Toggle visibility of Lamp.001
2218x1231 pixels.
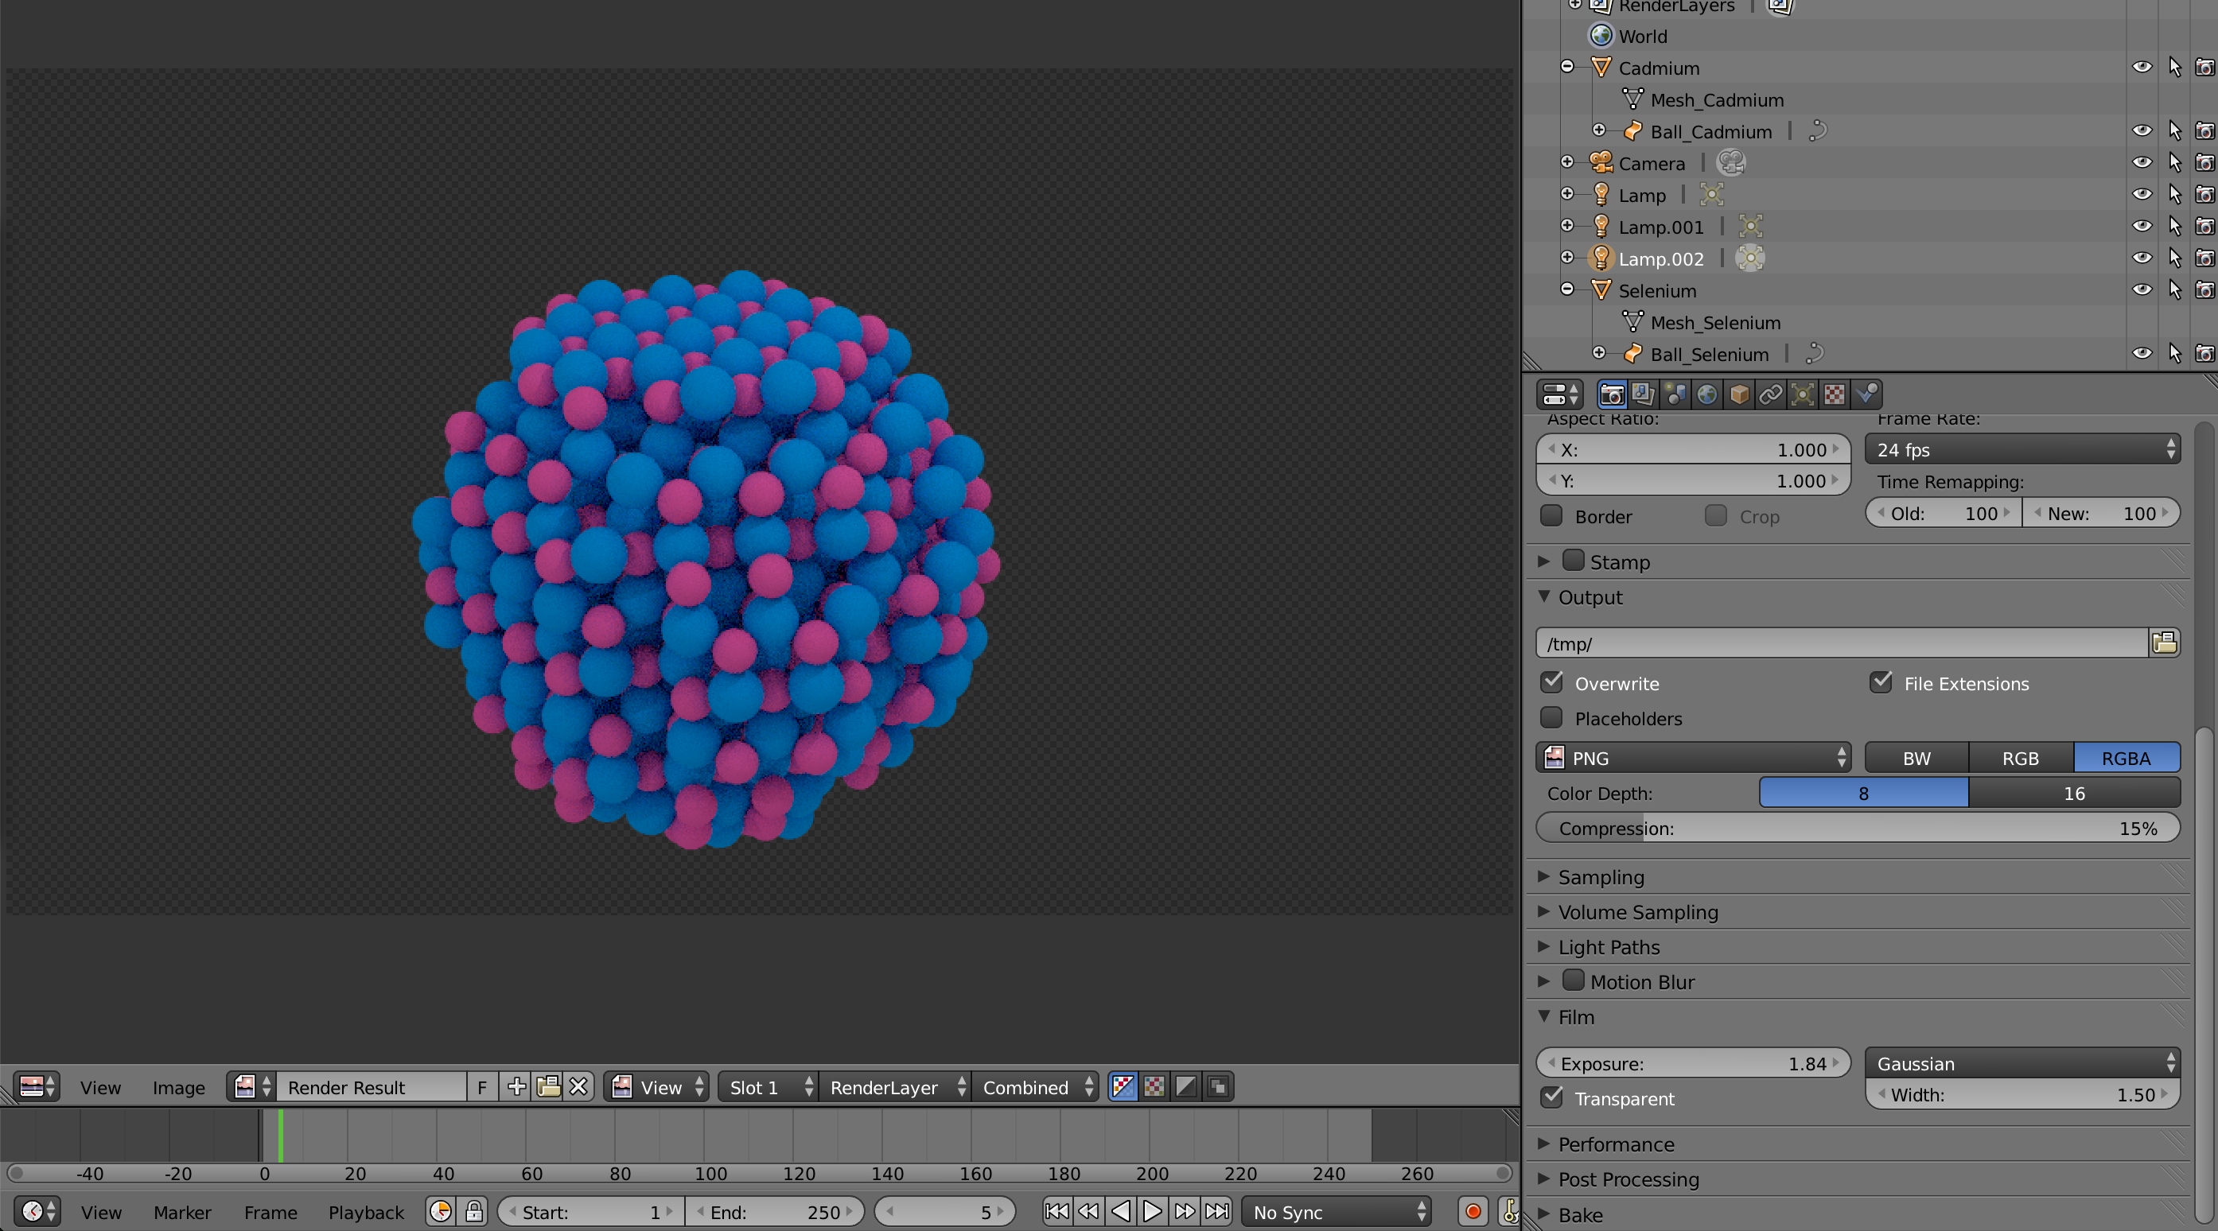click(x=2142, y=227)
